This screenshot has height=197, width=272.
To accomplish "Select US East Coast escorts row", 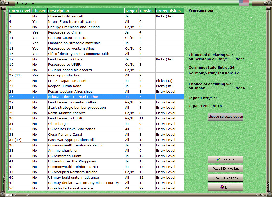I will [96, 38].
